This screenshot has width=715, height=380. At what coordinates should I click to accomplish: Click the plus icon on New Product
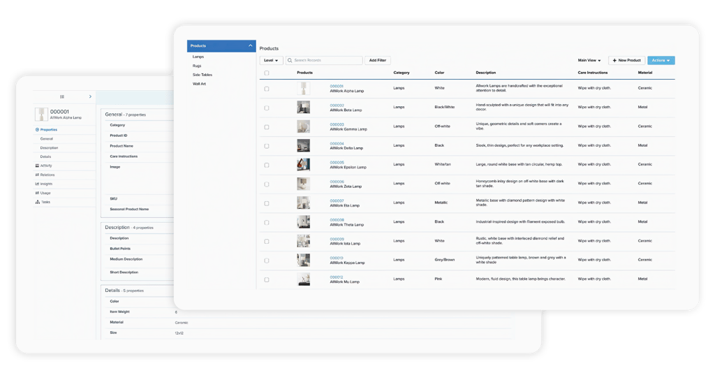tap(614, 60)
